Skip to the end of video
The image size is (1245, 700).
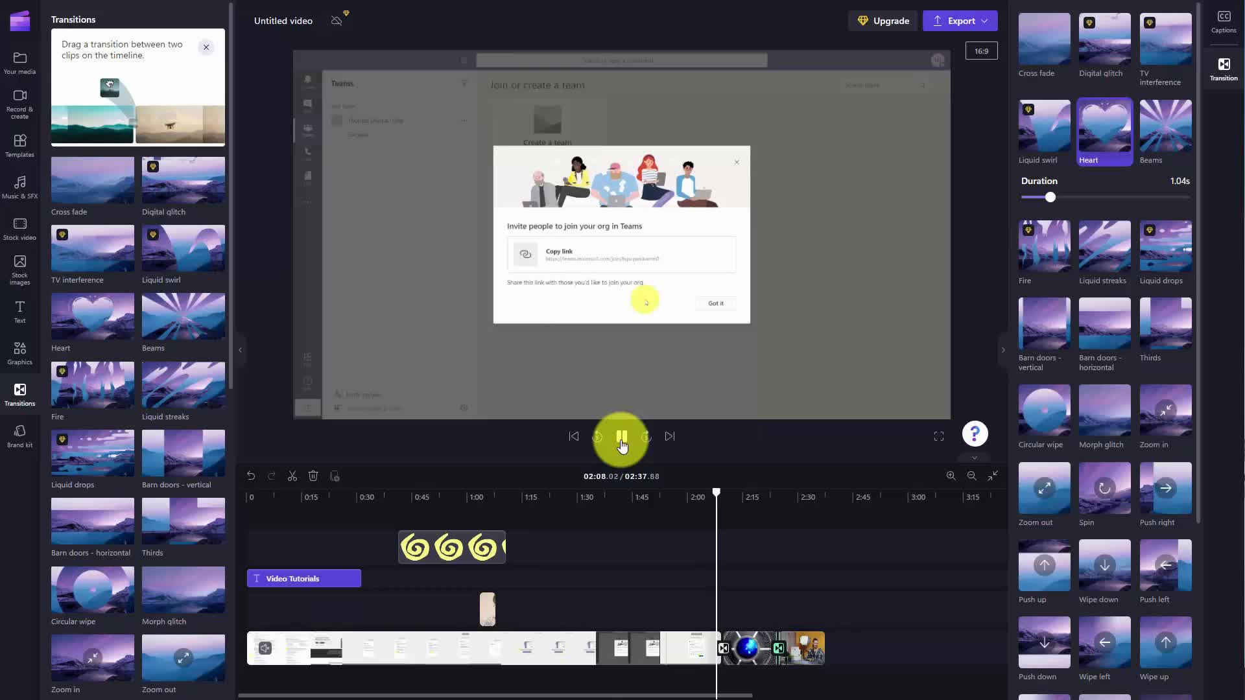(670, 436)
